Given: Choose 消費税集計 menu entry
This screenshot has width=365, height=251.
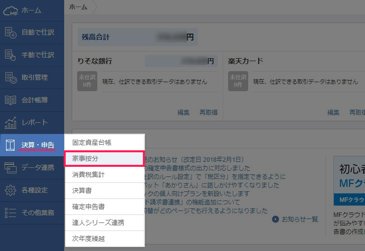Looking at the screenshot, I should [104, 175].
